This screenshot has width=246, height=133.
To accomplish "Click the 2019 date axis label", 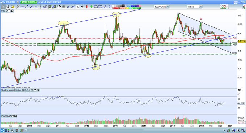I will (x=201, y=126).
